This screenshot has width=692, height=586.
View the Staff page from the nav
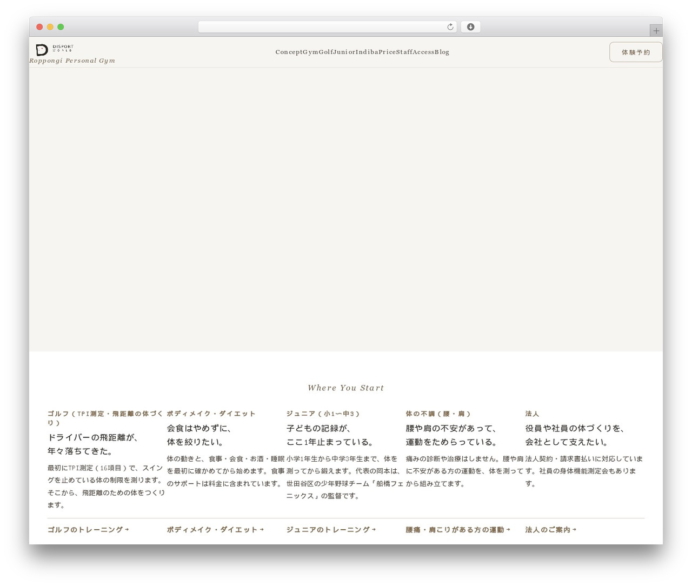point(404,52)
